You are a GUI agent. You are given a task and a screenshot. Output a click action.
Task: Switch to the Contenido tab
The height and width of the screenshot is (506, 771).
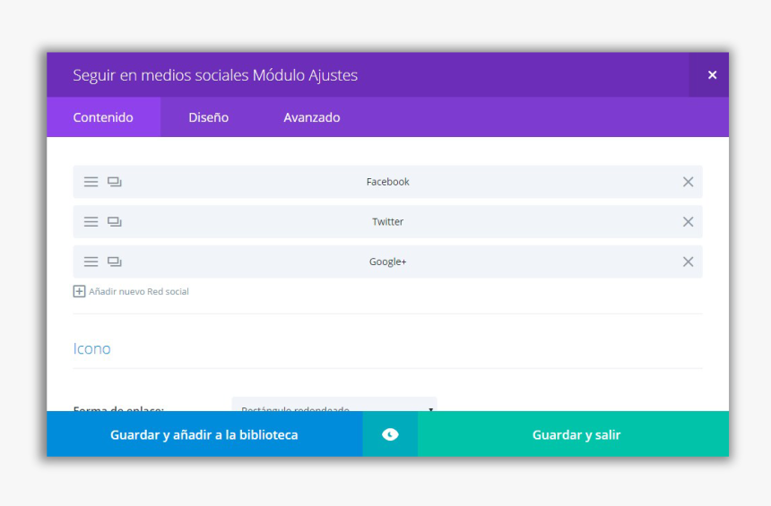(x=103, y=117)
